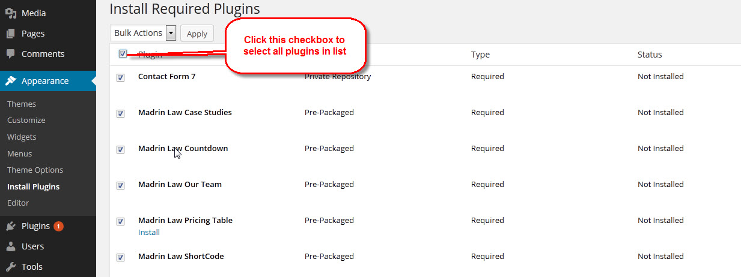Click Install link under Pricing Table
The image size is (741, 277).
coord(149,232)
